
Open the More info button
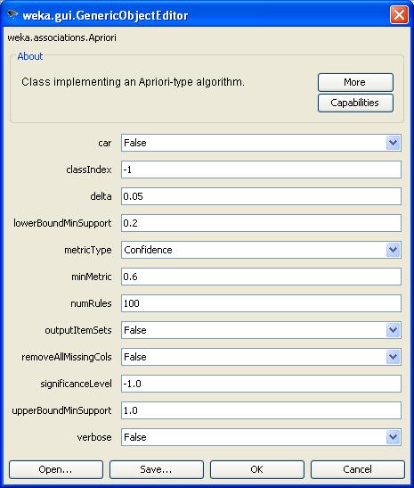(x=355, y=82)
